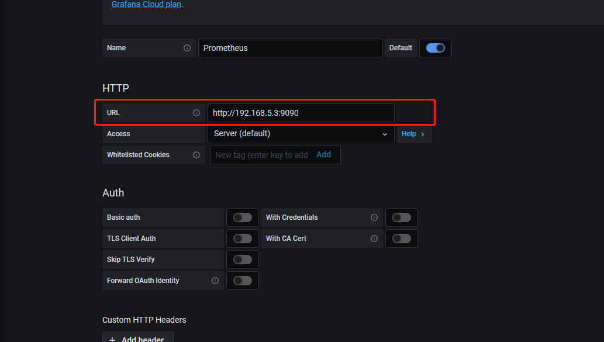This screenshot has height=342, width=604.
Task: Turn off the Default data source toggle
Action: pos(436,48)
